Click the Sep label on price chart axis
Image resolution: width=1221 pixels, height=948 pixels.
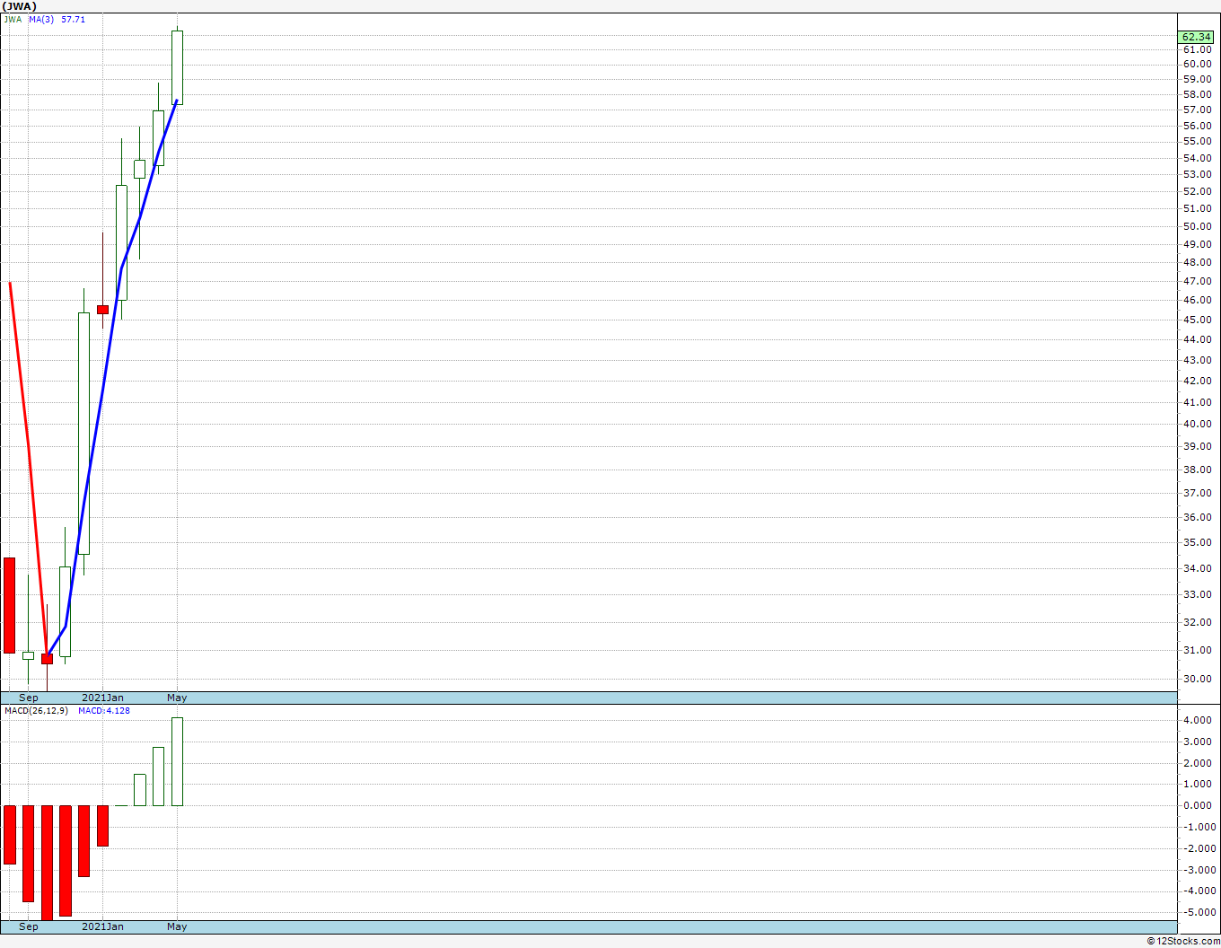point(29,698)
